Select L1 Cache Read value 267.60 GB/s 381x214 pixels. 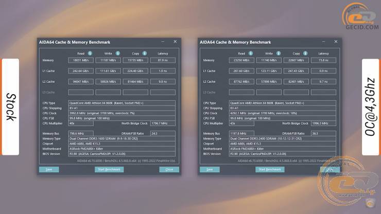pyautogui.click(x=241, y=71)
